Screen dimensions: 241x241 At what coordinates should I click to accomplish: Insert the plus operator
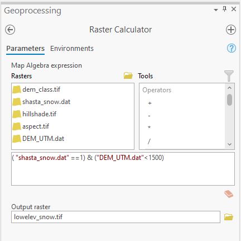(x=150, y=103)
